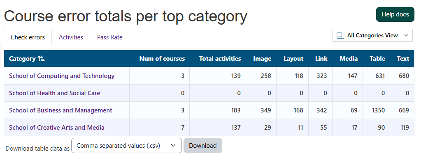
Task: Click the Num of courses column header
Action: point(162,59)
